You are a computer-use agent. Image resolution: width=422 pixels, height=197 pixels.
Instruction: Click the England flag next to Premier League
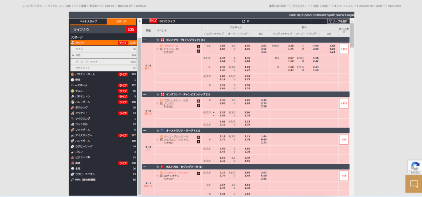[162, 40]
